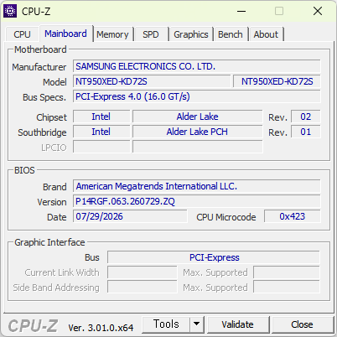
Task: Expand the Tools dropdown arrow
Action: [x=197, y=324]
